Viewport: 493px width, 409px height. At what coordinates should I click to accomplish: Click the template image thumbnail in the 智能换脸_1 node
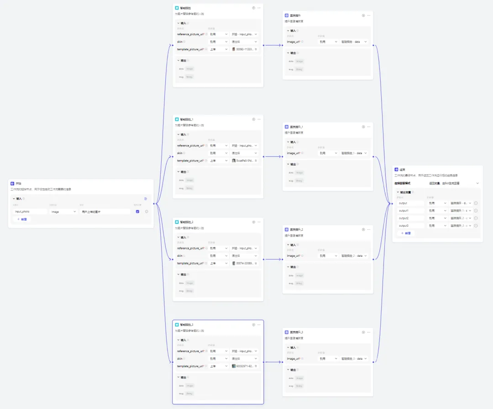tap(234, 160)
